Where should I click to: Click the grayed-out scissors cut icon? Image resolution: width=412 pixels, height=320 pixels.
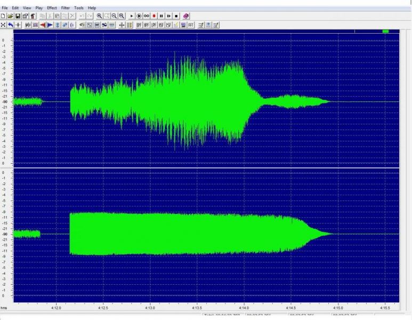coord(50,16)
